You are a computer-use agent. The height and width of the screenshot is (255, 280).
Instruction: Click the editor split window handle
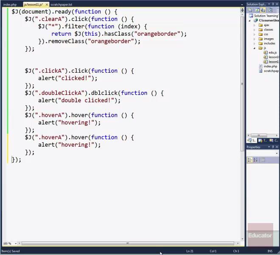click(x=242, y=10)
